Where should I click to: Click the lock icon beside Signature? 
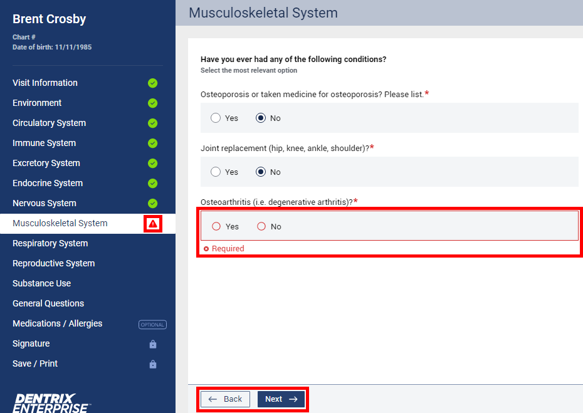pos(153,344)
